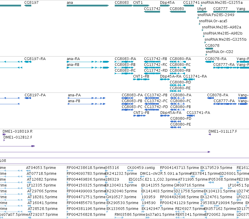Image resolution: width=249 pixels, height=219 pixels.
Task: Select the CG8078-PA protein label
Action: point(218,95)
